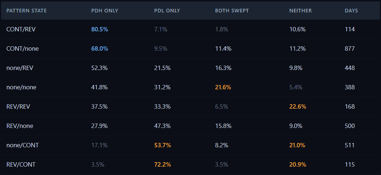Select the none/CONT row label

click(23, 145)
